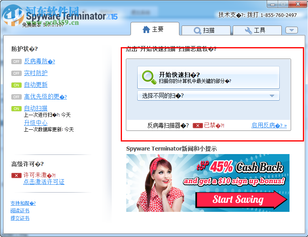
Task: Expand the dropdown arrow beside the 工具 tab
Action: (291, 30)
